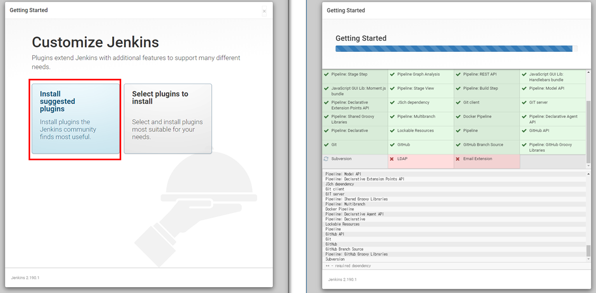The width and height of the screenshot is (596, 293).
Task: Click the check icon for Shared Groovy Libraries cell
Action: click(326, 117)
